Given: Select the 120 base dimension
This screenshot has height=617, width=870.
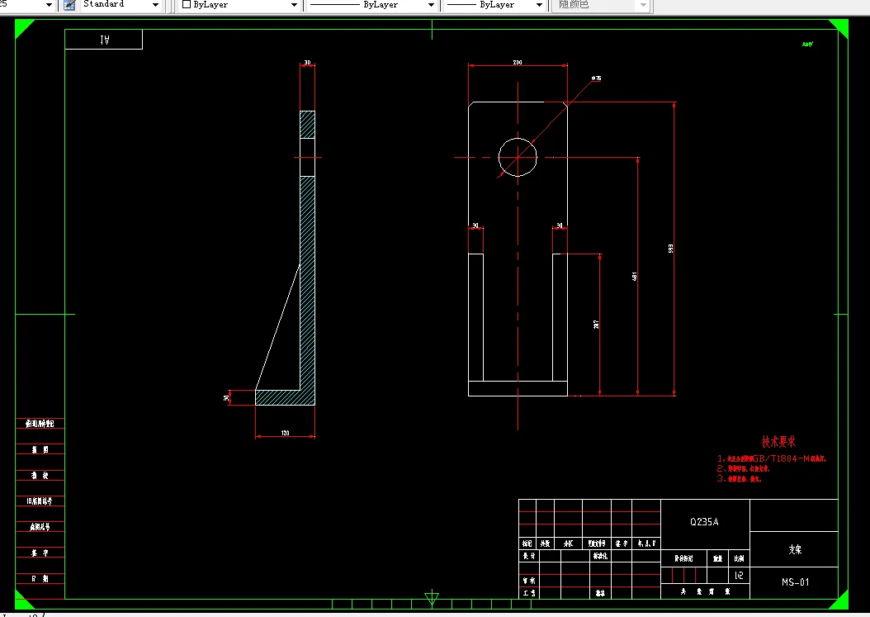Looking at the screenshot, I should point(286,433).
